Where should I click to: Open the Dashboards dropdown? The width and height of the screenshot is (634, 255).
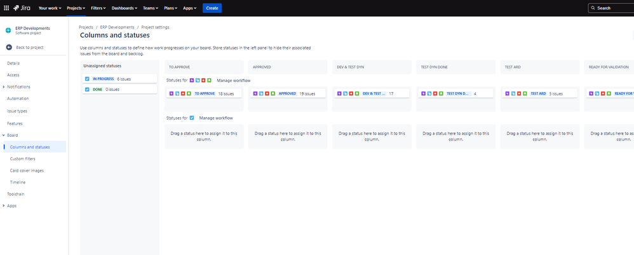point(125,8)
